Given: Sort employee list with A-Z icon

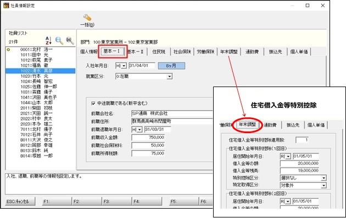Looking at the screenshot, I should [x=48, y=41].
